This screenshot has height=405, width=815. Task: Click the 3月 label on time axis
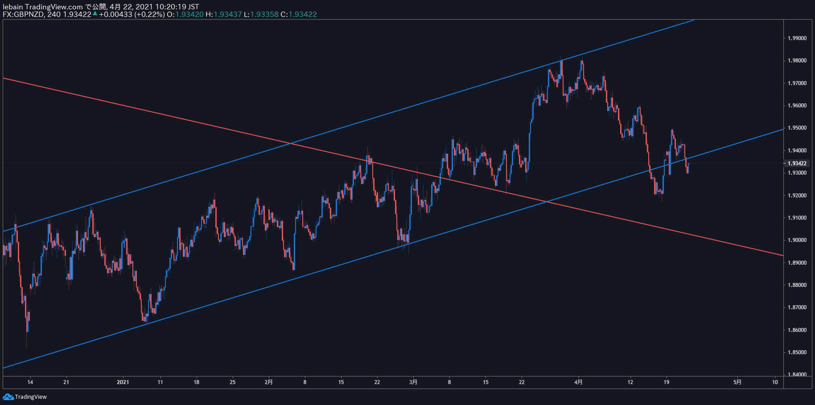(x=413, y=382)
